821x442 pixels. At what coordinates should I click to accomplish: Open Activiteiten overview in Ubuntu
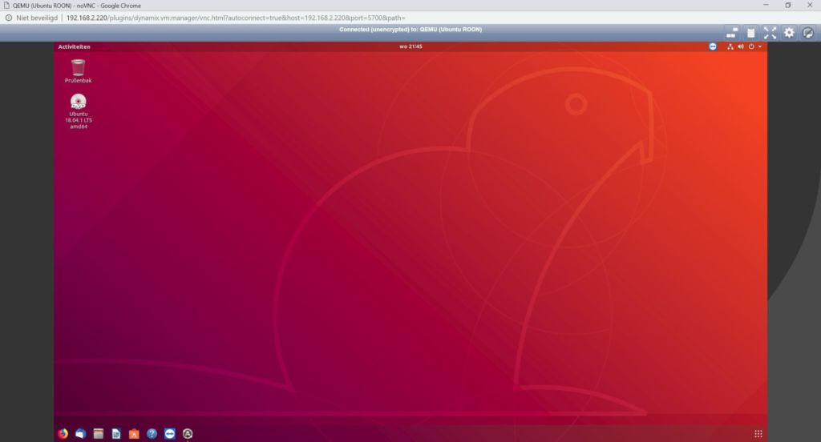pyautogui.click(x=75, y=46)
